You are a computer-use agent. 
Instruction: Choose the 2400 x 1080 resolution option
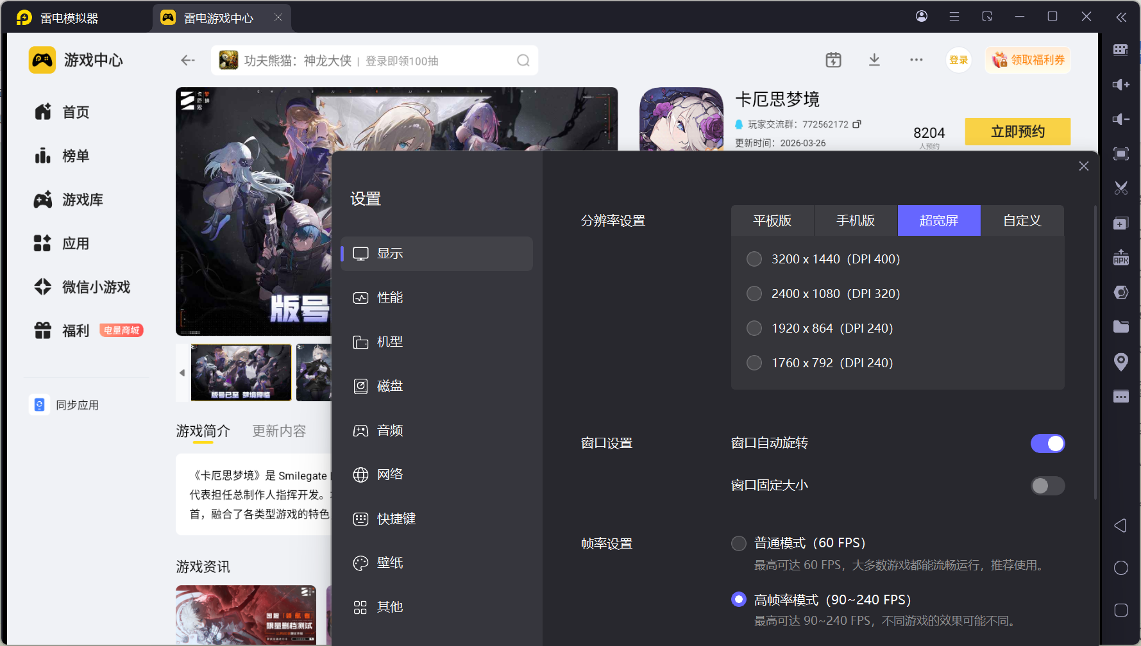754,294
